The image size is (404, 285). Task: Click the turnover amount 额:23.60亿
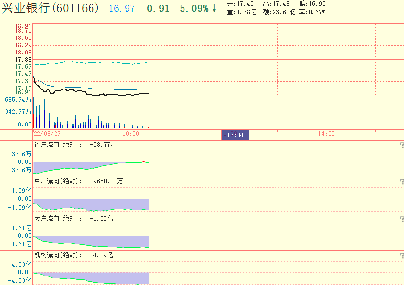(279, 12)
